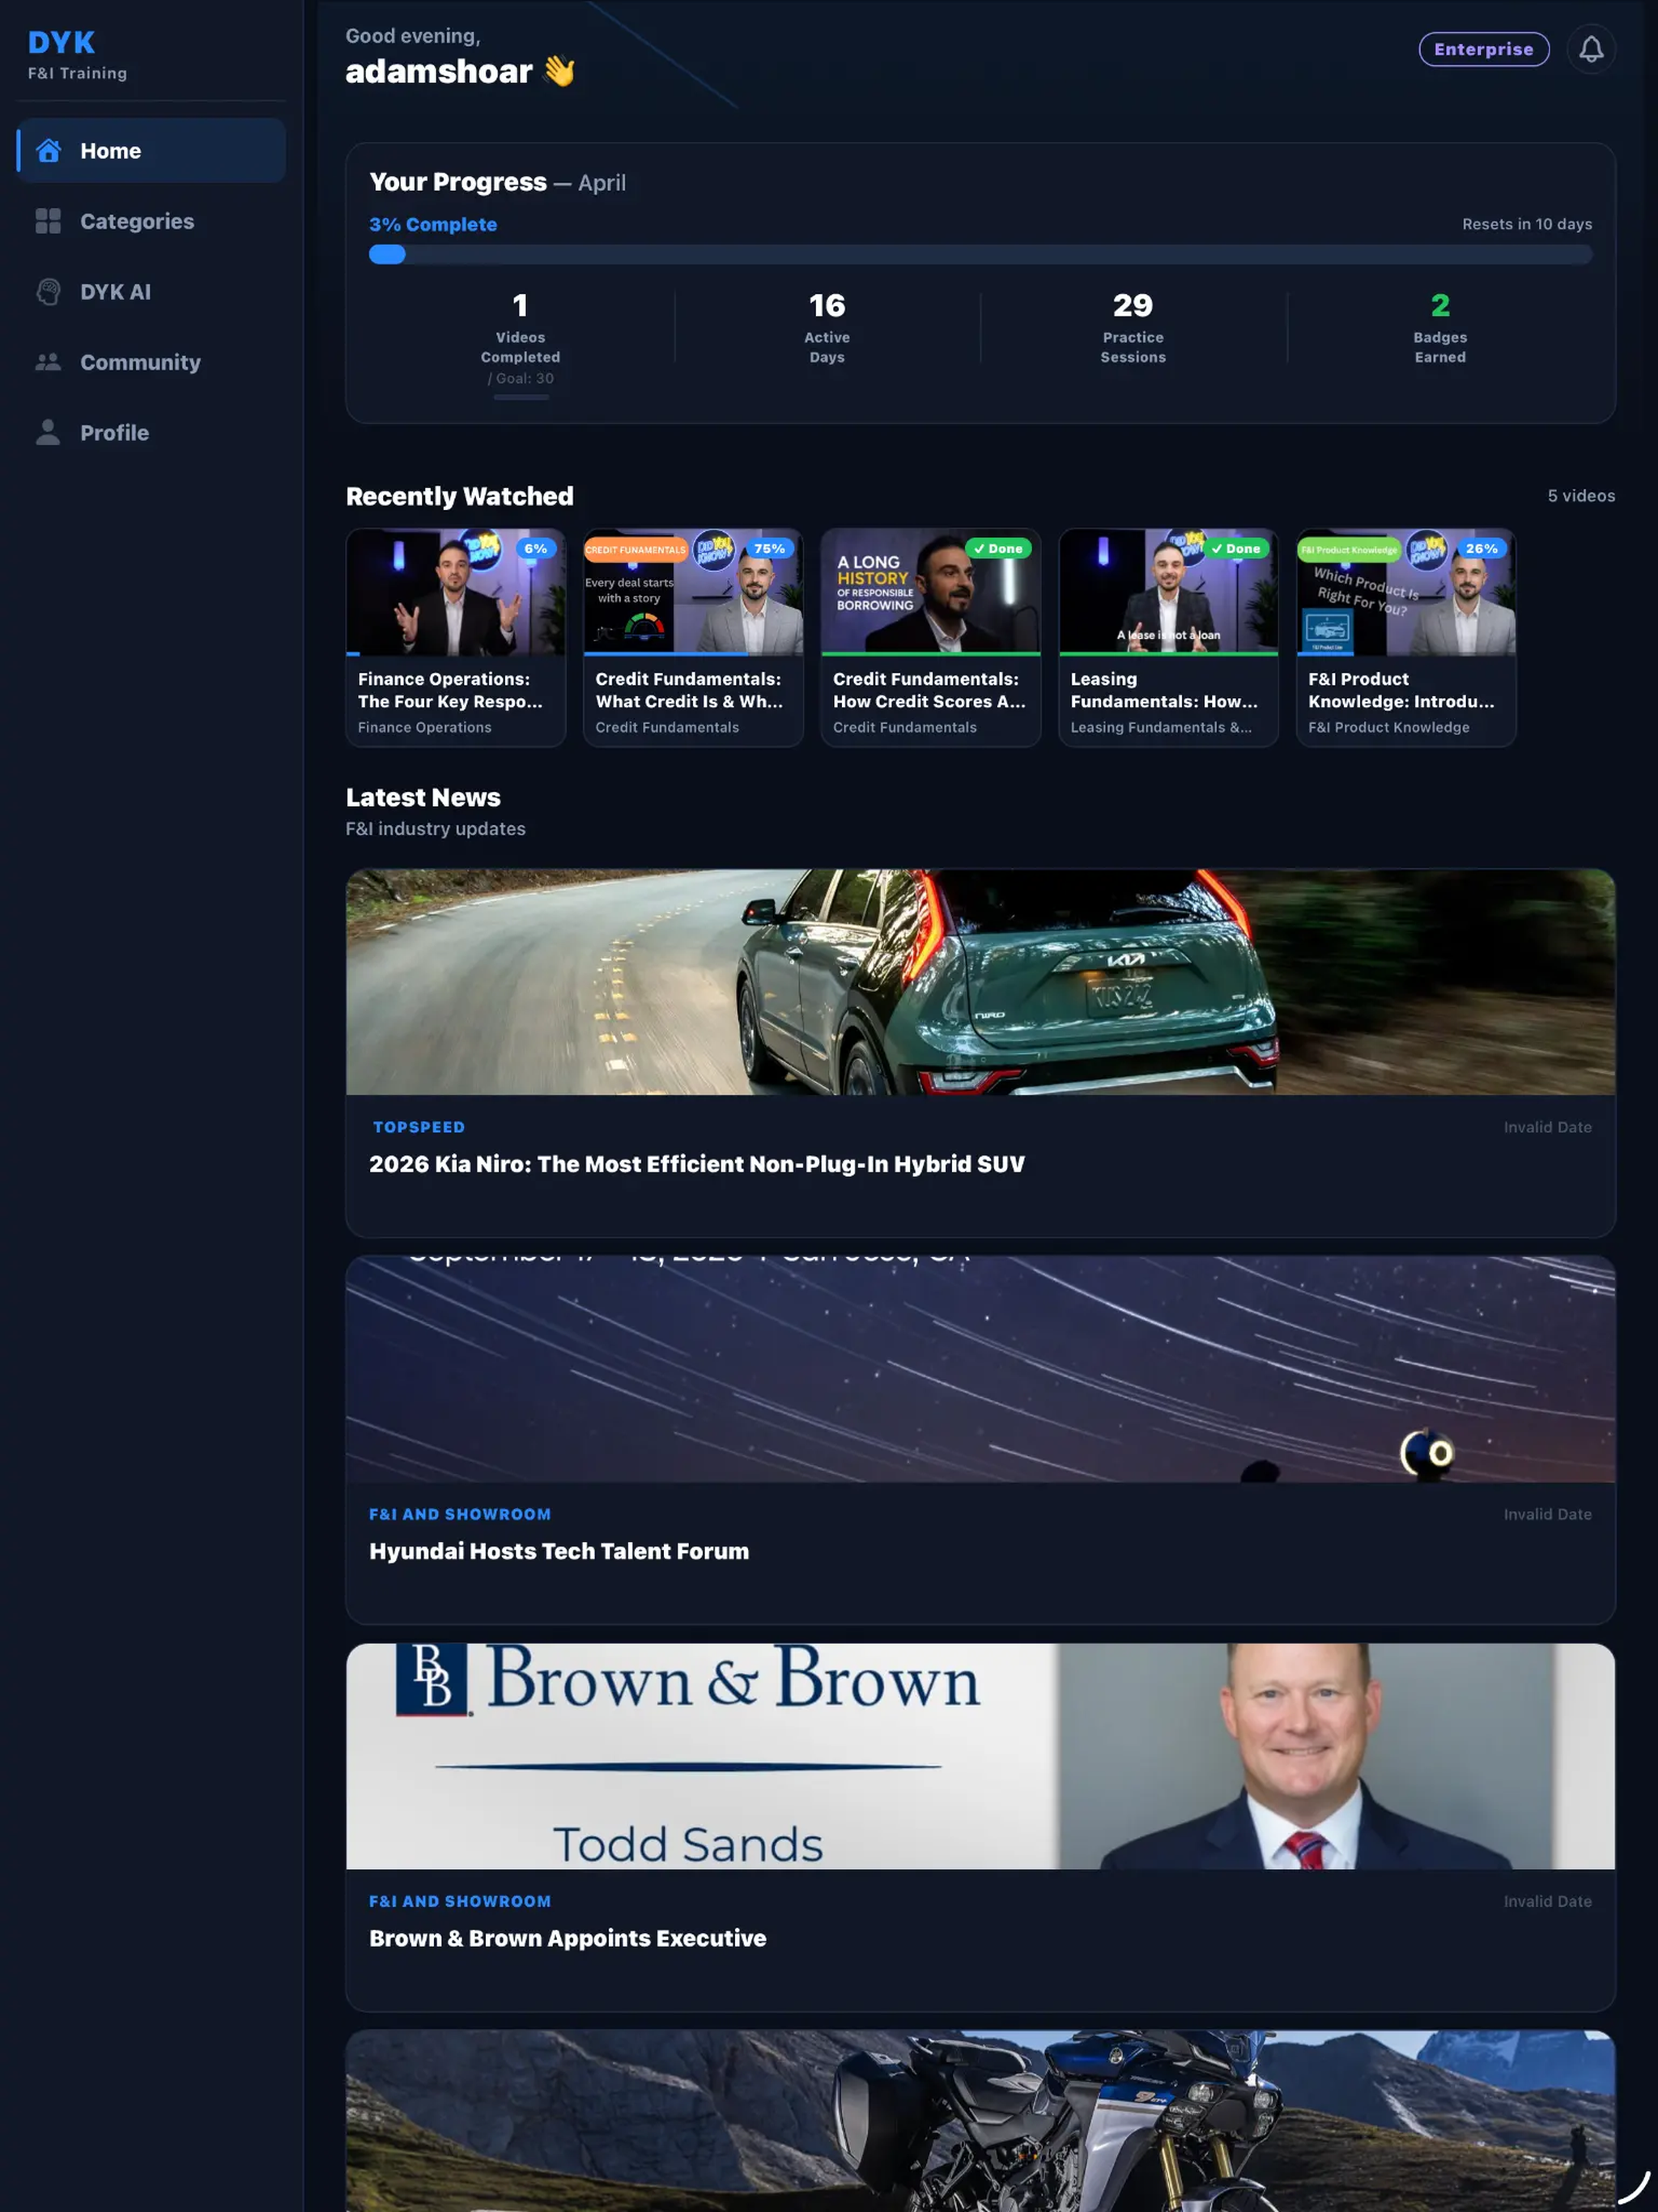Open DYK AI brain icon
This screenshot has height=2212, width=1658.
(48, 292)
